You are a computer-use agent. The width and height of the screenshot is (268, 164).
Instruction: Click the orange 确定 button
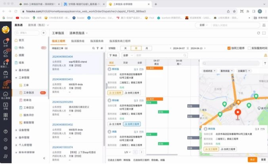point(252,160)
